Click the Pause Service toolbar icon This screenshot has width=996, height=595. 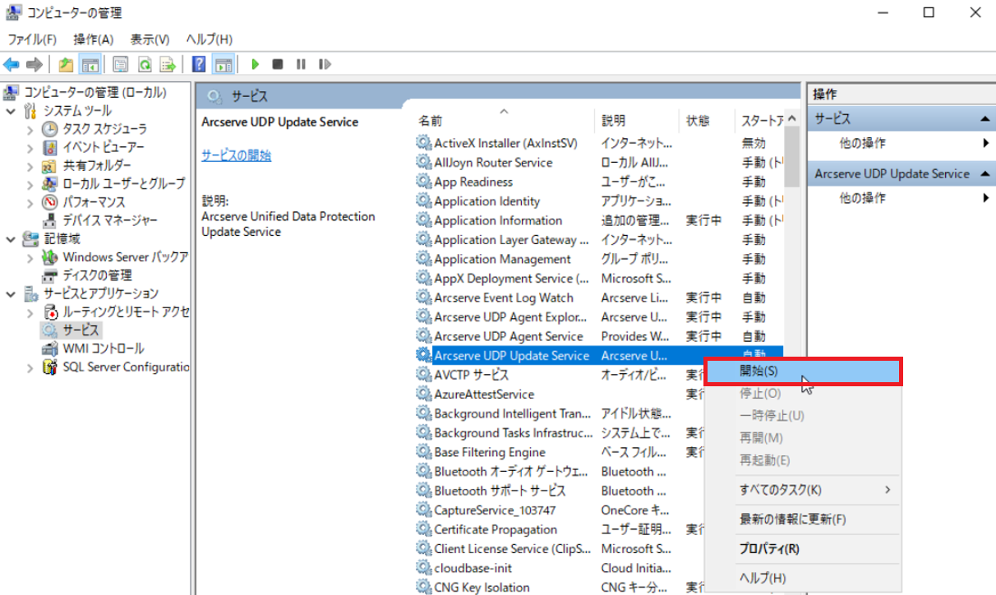[x=301, y=64]
